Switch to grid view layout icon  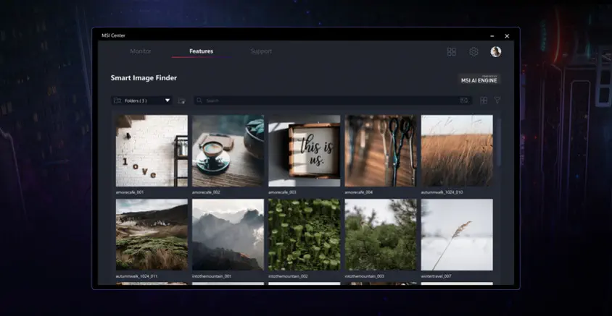(484, 101)
